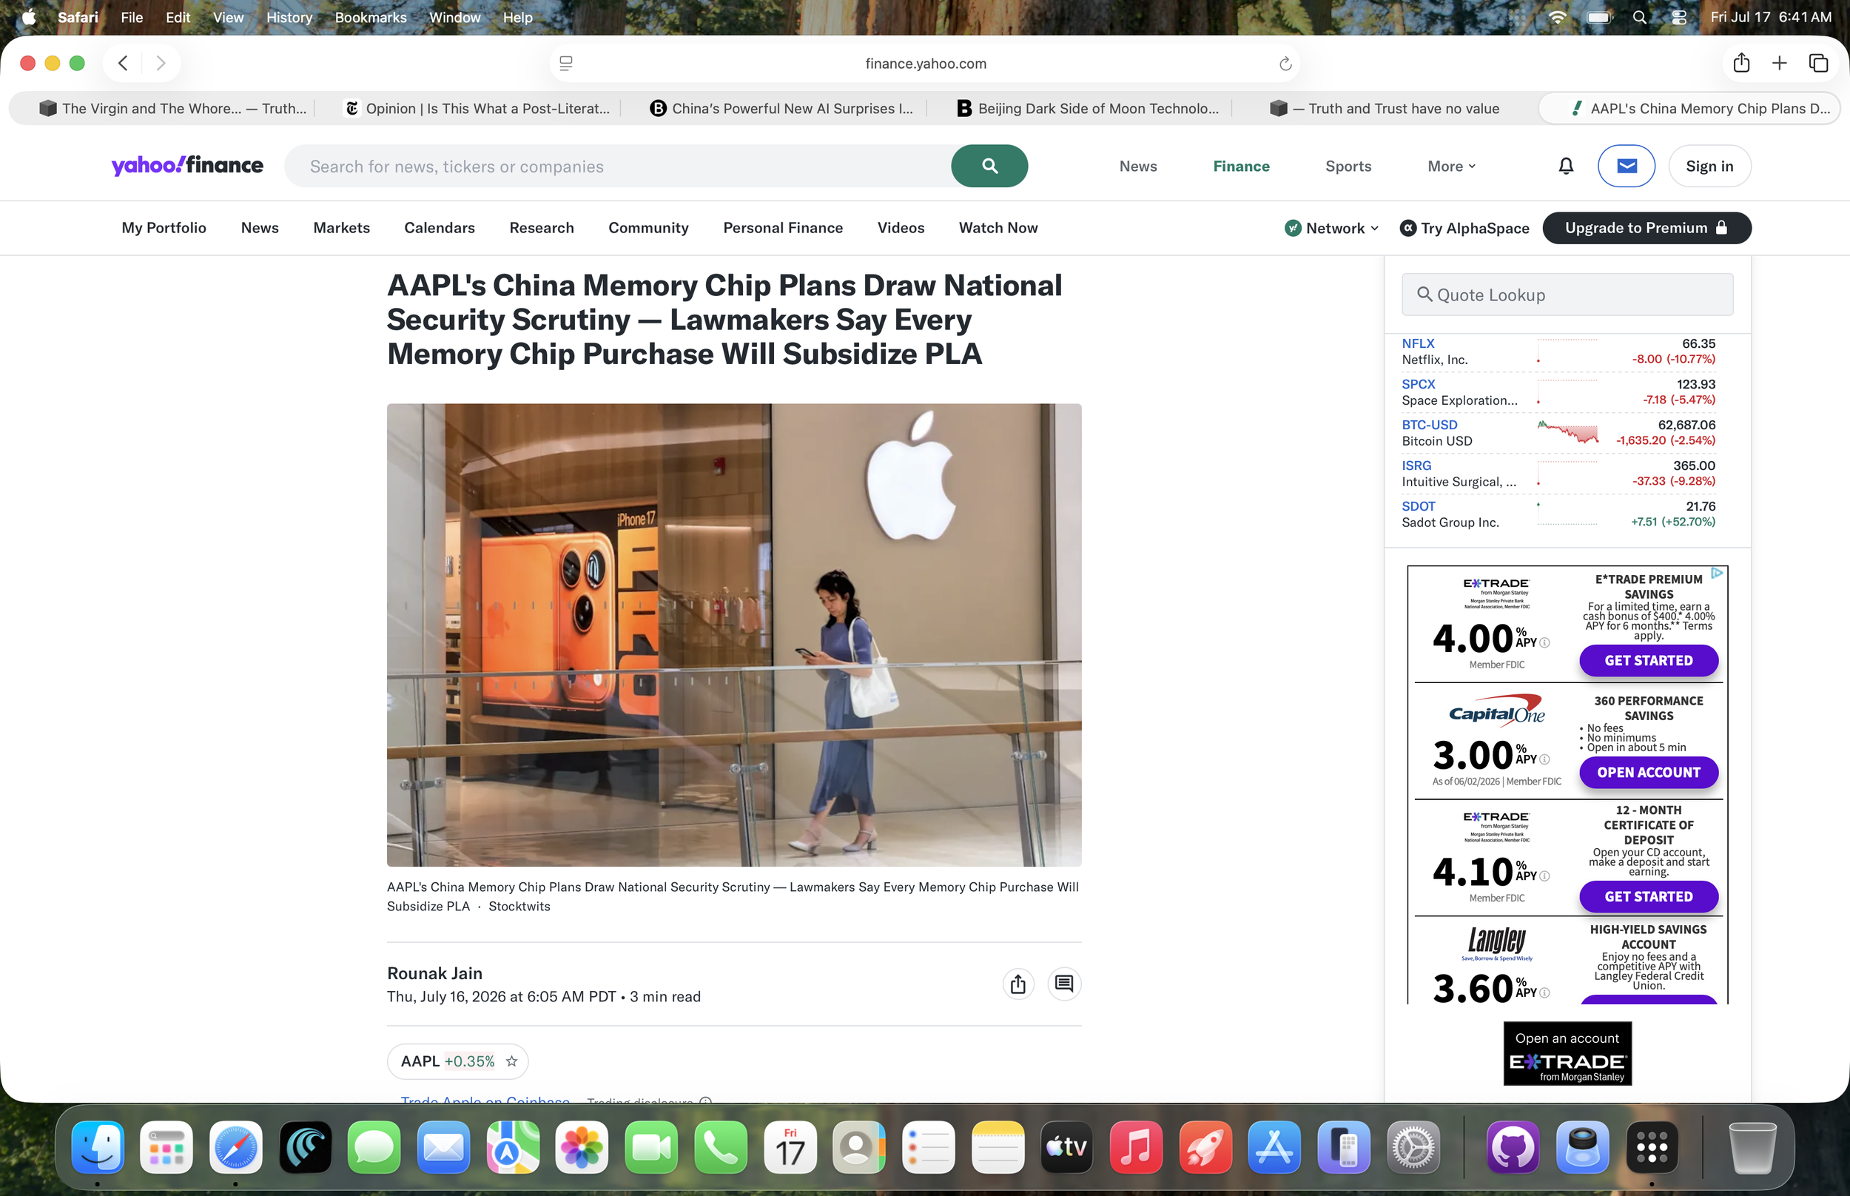This screenshot has width=1850, height=1196.
Task: Click Upgrade to Premium
Action: 1646,227
